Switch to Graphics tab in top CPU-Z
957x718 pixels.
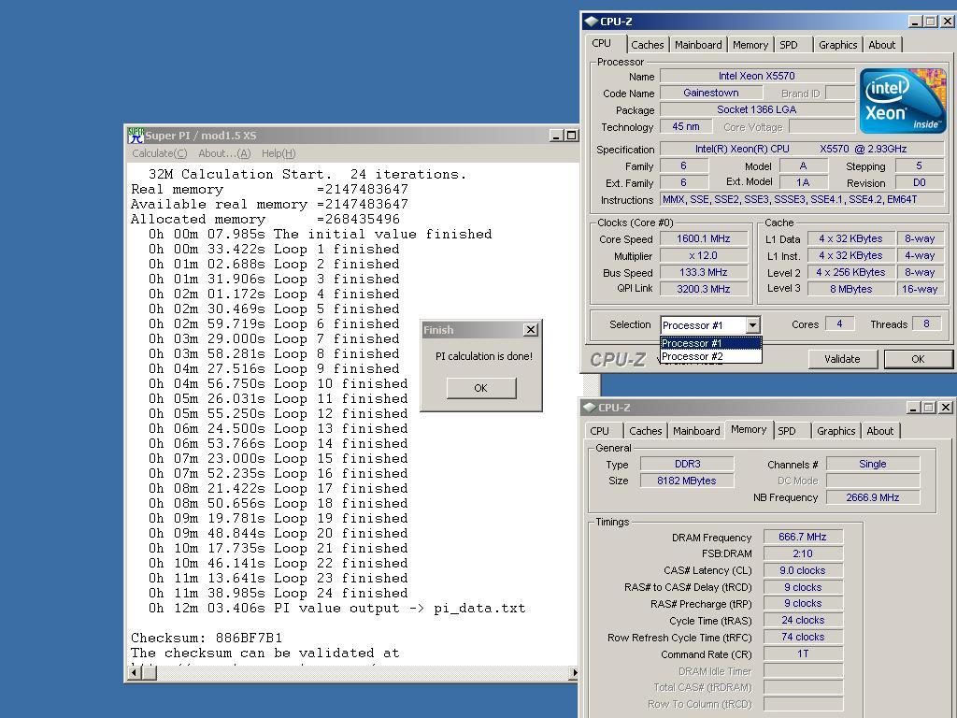[x=837, y=45]
